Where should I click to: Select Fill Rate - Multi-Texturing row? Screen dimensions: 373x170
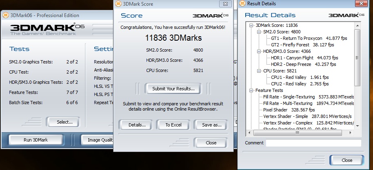click(x=309, y=103)
